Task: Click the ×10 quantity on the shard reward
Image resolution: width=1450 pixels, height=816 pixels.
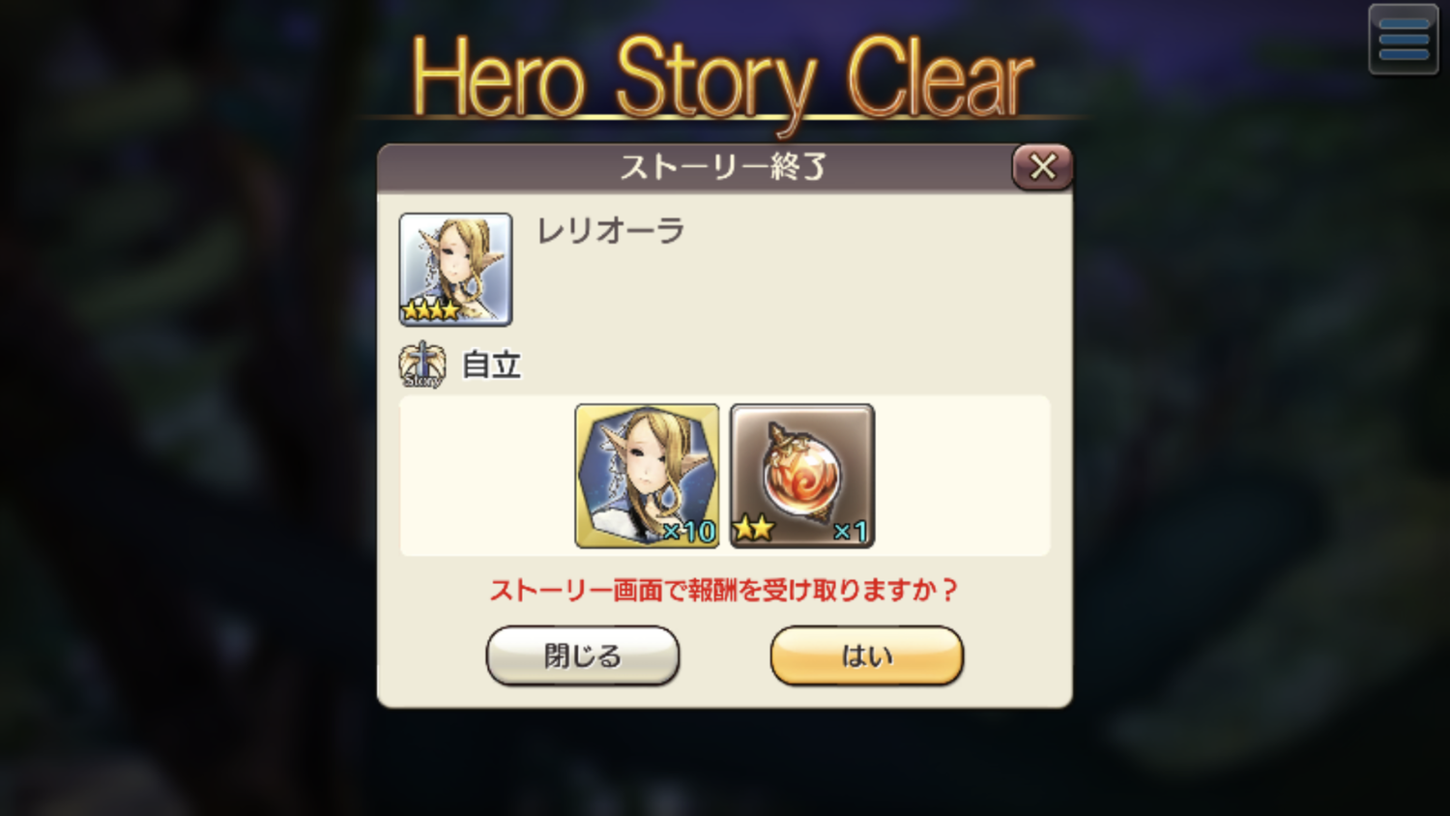Action: tap(689, 531)
